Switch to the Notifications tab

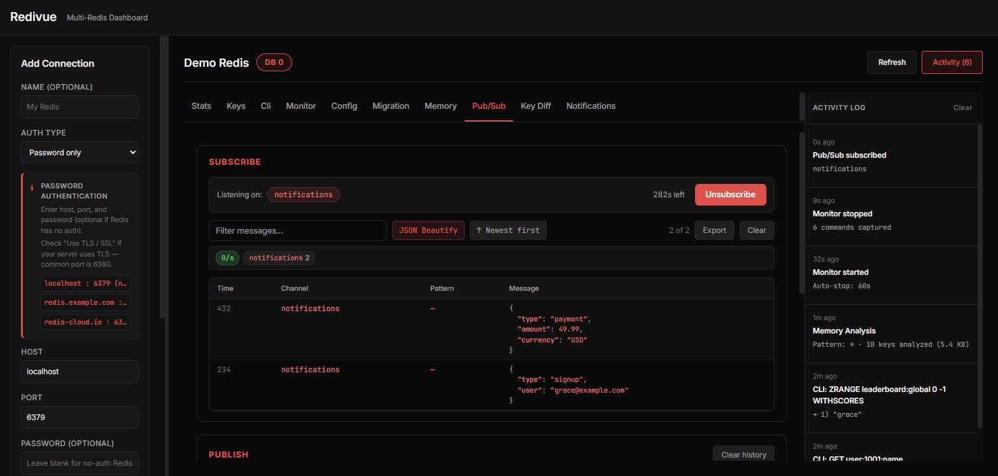[591, 106]
